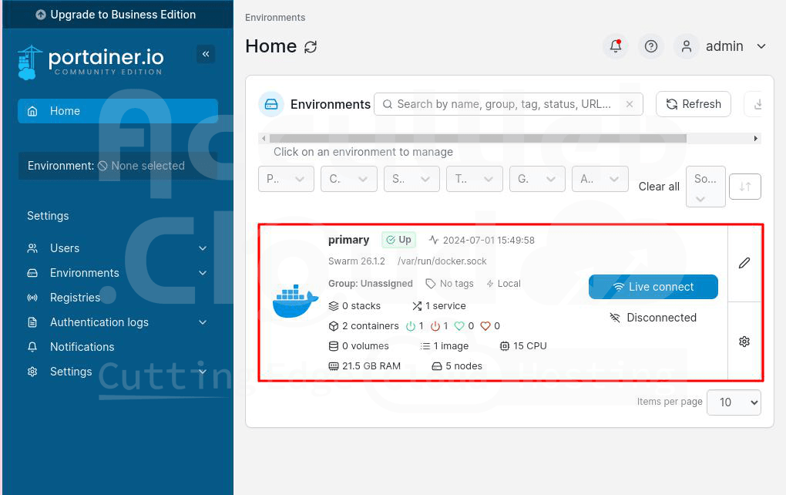Clear search with the X icon

point(630,104)
